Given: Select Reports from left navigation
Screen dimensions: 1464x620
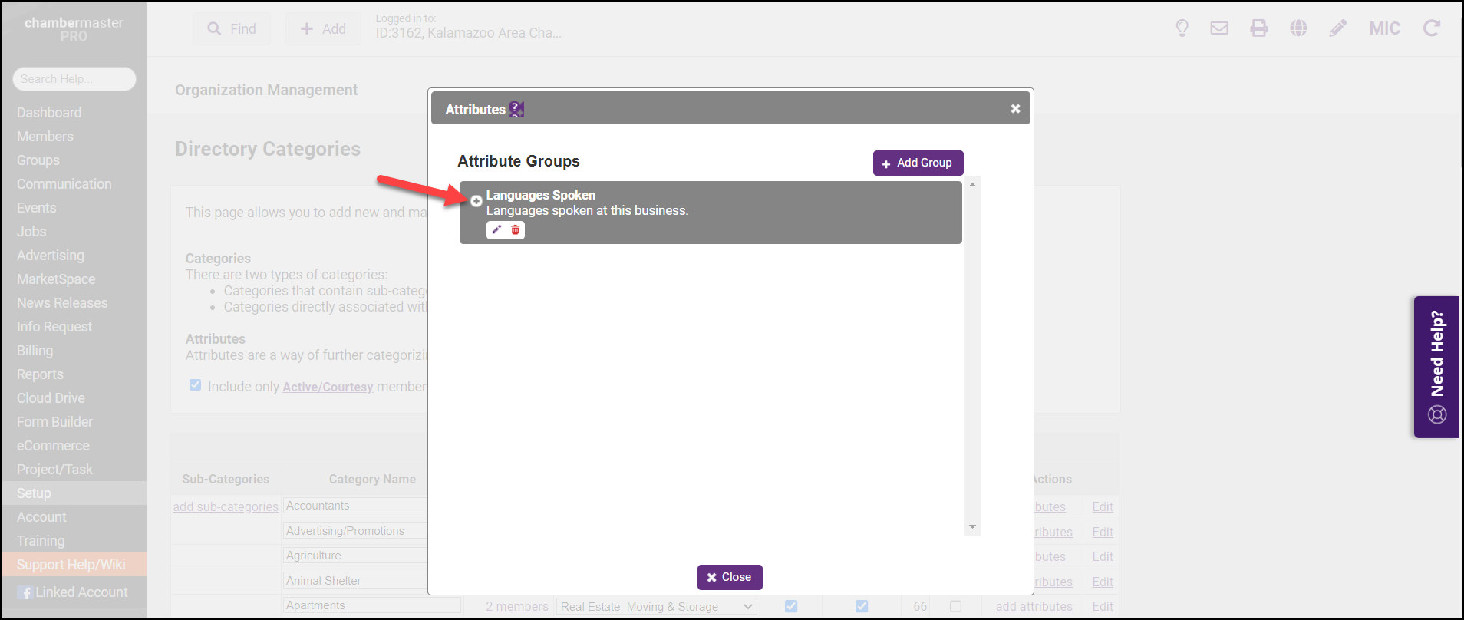Looking at the screenshot, I should click(x=40, y=374).
